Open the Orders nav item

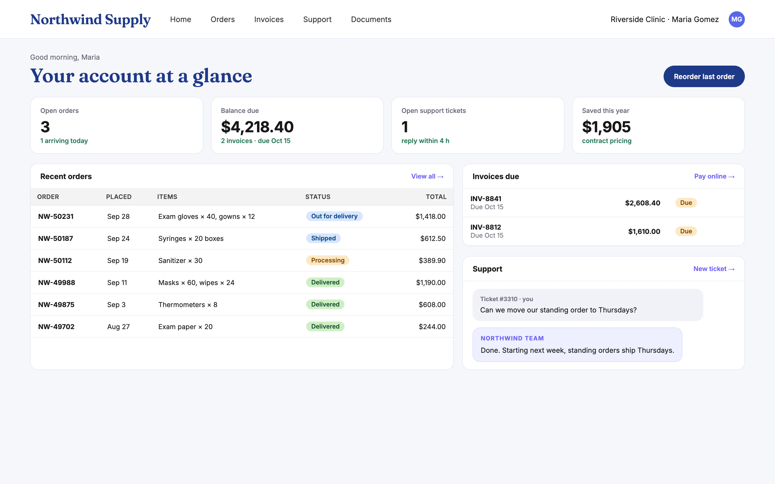click(x=223, y=19)
